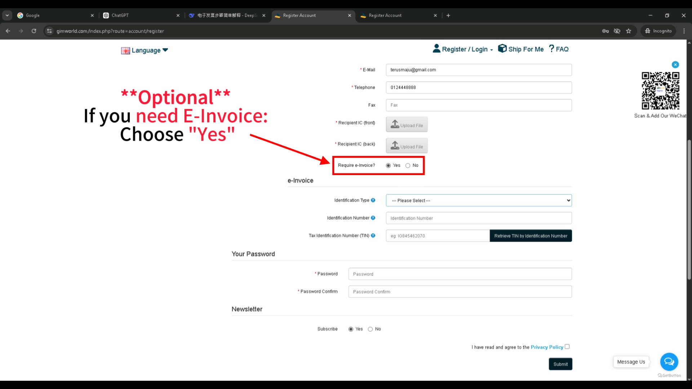Image resolution: width=692 pixels, height=389 pixels.
Task: Switch to the Google browser tab
Action: [54, 15]
